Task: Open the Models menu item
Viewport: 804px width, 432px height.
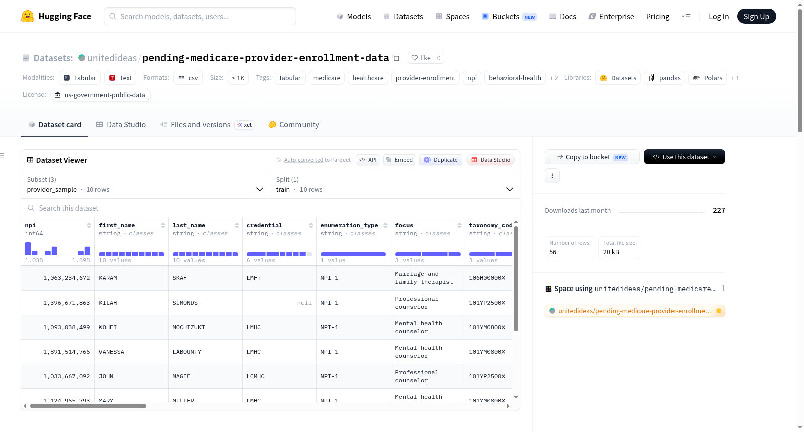Action: click(x=354, y=16)
